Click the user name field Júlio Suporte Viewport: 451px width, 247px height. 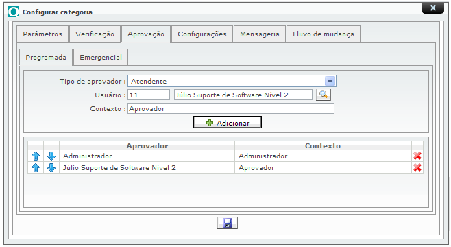tap(243, 95)
